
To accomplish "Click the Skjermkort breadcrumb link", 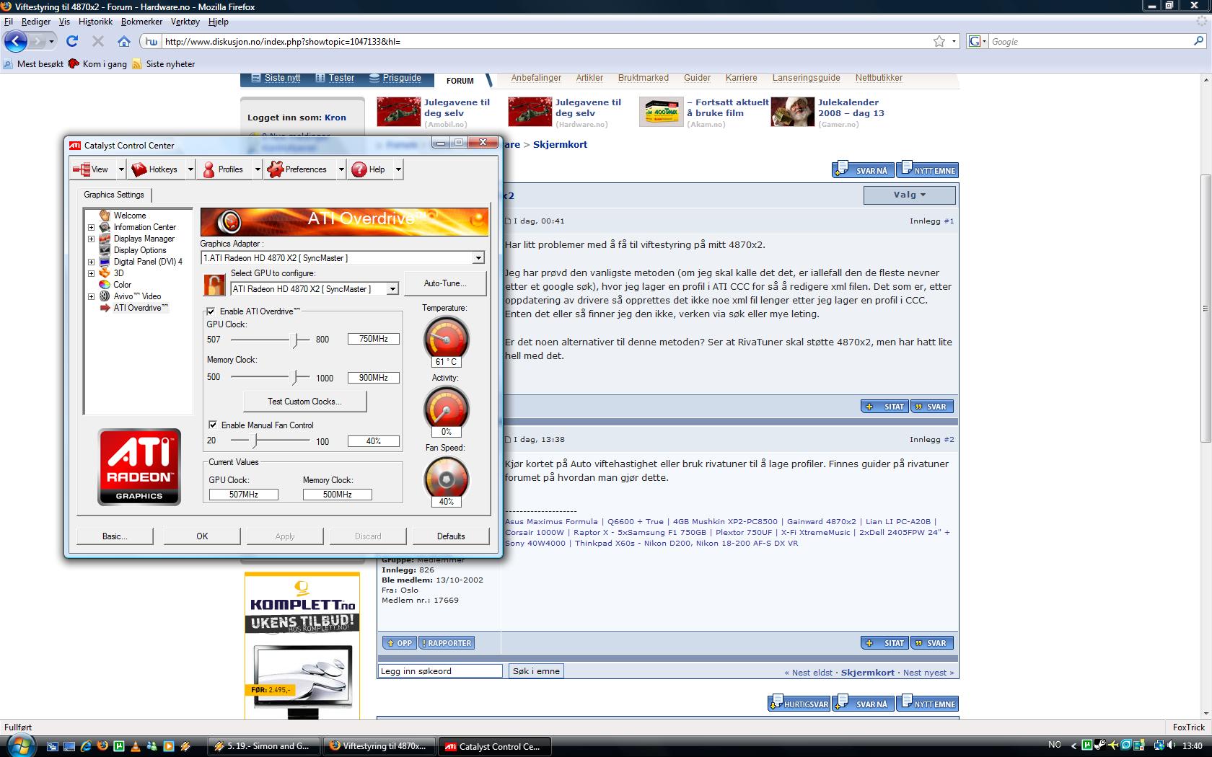I will pyautogui.click(x=560, y=144).
